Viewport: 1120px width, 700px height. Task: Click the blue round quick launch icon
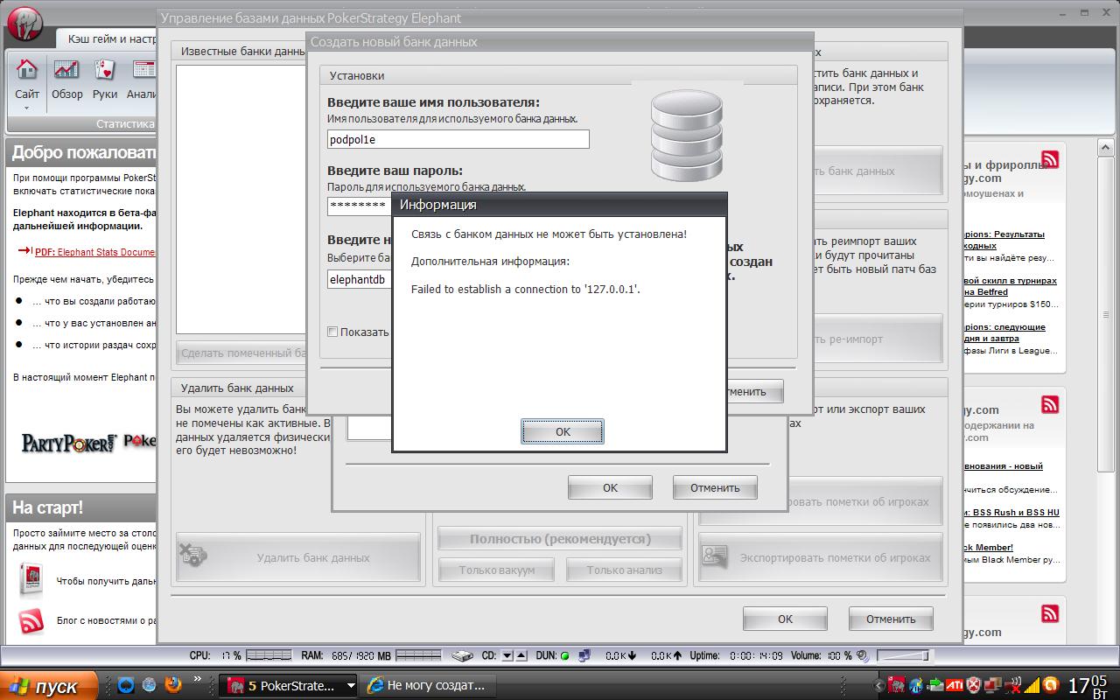click(126, 684)
